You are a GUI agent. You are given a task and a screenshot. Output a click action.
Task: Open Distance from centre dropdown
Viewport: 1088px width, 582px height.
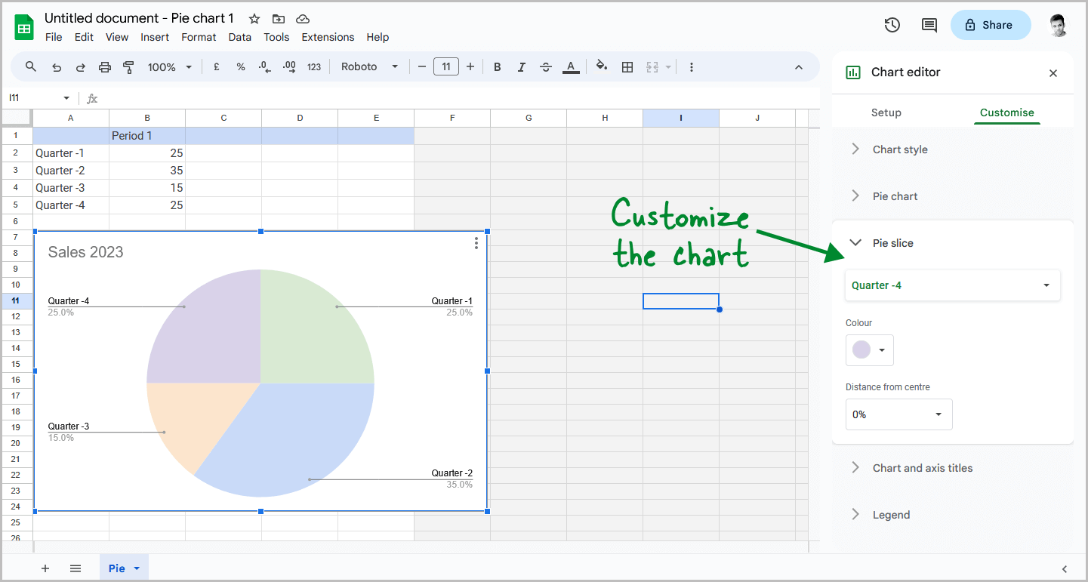click(898, 414)
